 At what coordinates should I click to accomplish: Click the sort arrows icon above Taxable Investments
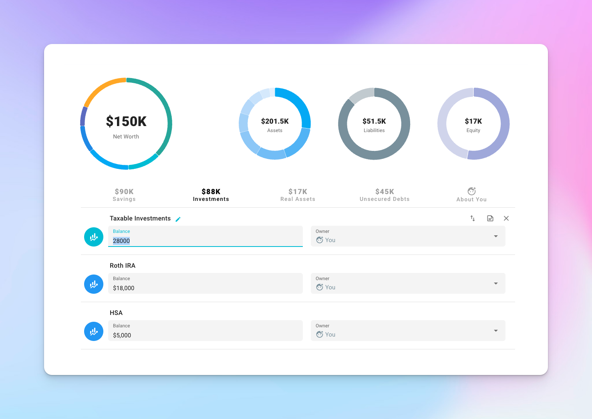472,218
